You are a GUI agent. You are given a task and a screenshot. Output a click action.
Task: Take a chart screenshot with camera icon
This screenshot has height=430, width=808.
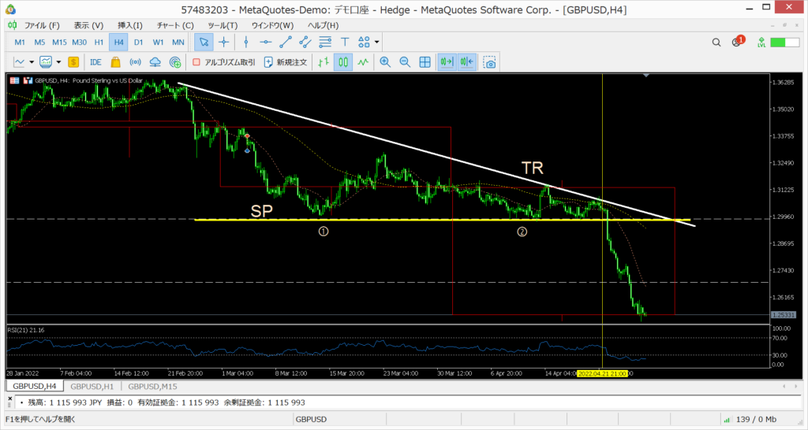490,61
